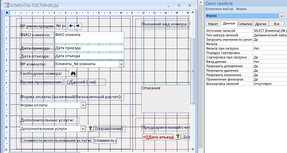Viewport: 287px width, 153px height.
Task: Open the Дополнительные услуги dropdown arrow
Action: coord(83,129)
